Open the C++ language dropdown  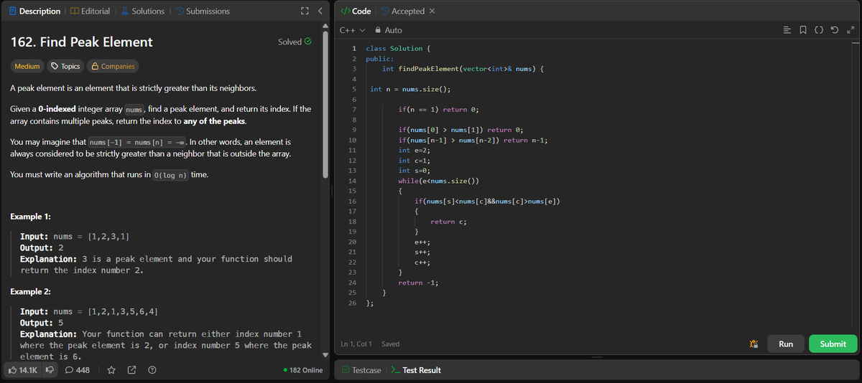coord(351,30)
